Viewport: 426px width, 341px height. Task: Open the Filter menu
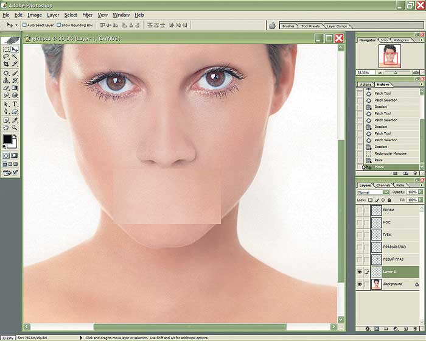tap(88, 15)
